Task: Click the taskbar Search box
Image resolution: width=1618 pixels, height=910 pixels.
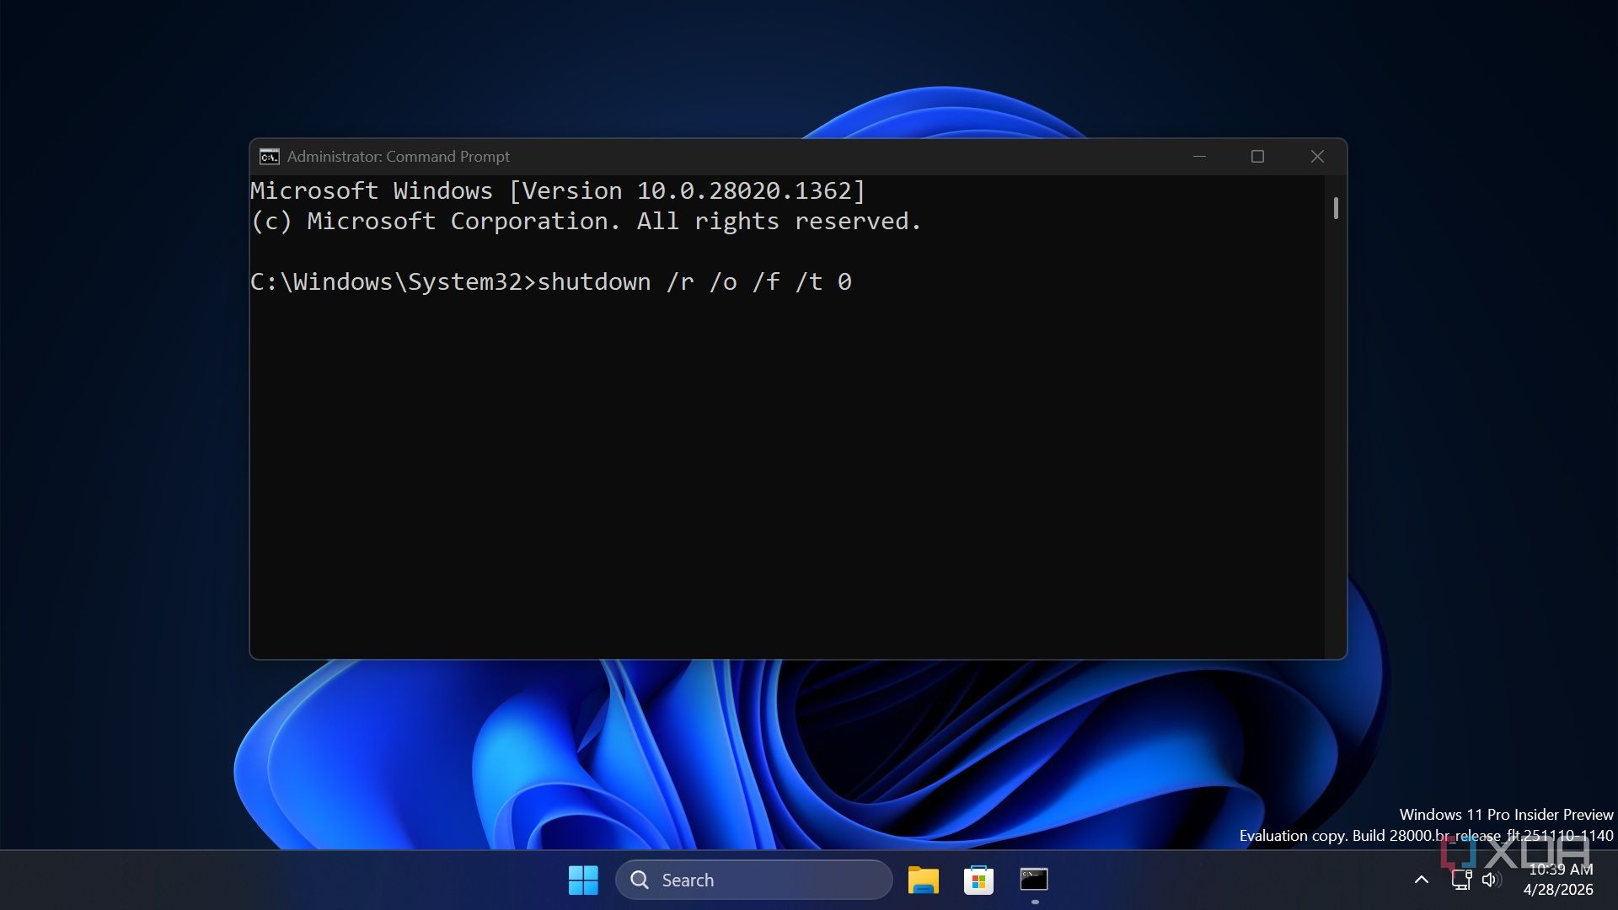Action: [x=753, y=880]
